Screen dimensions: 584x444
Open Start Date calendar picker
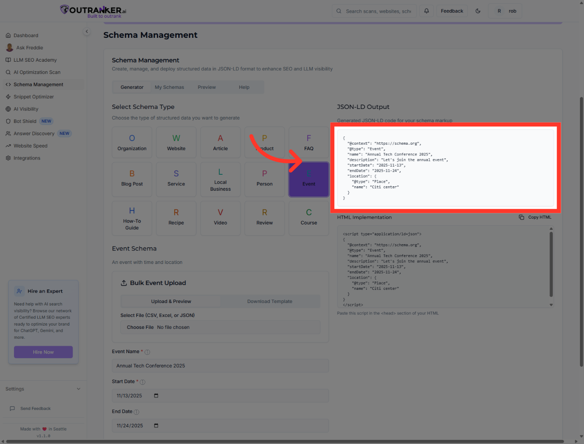pos(156,395)
